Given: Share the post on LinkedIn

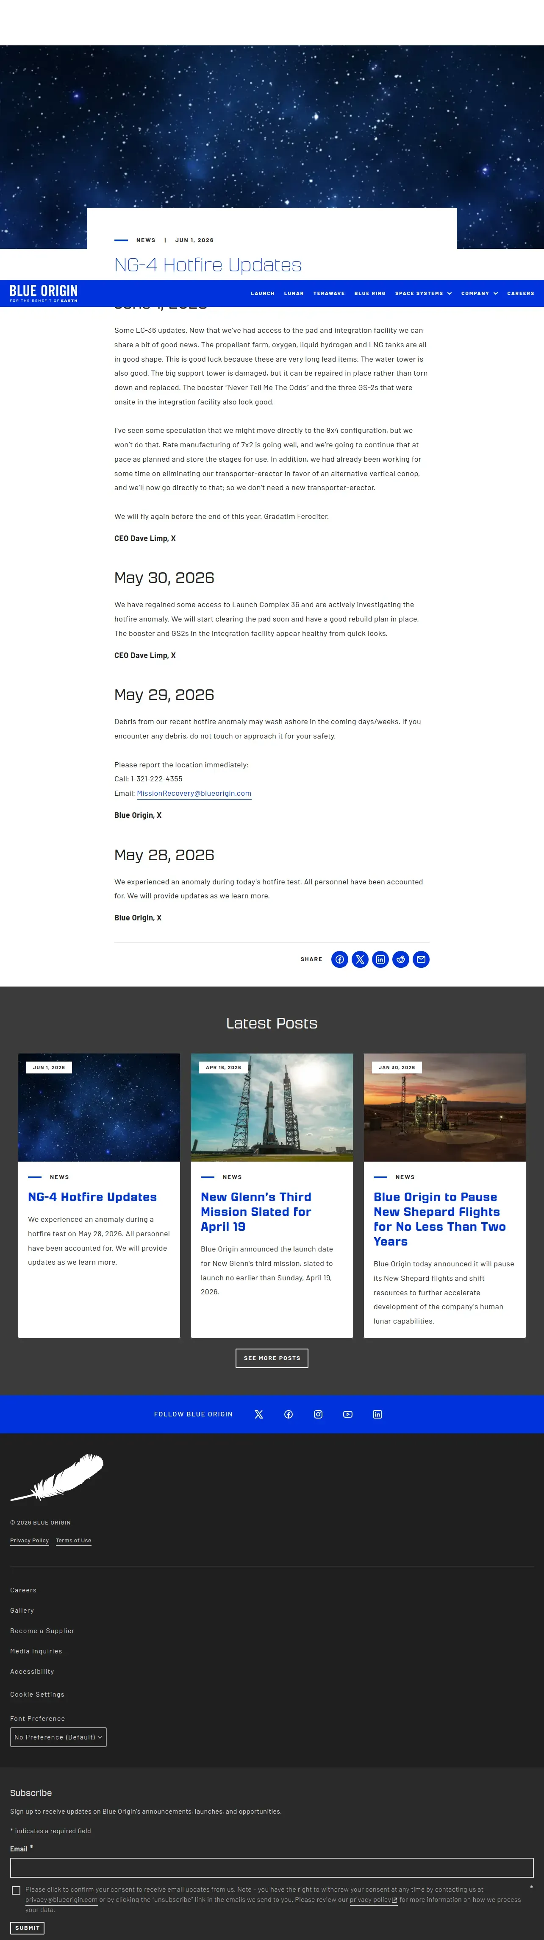Looking at the screenshot, I should (x=380, y=959).
